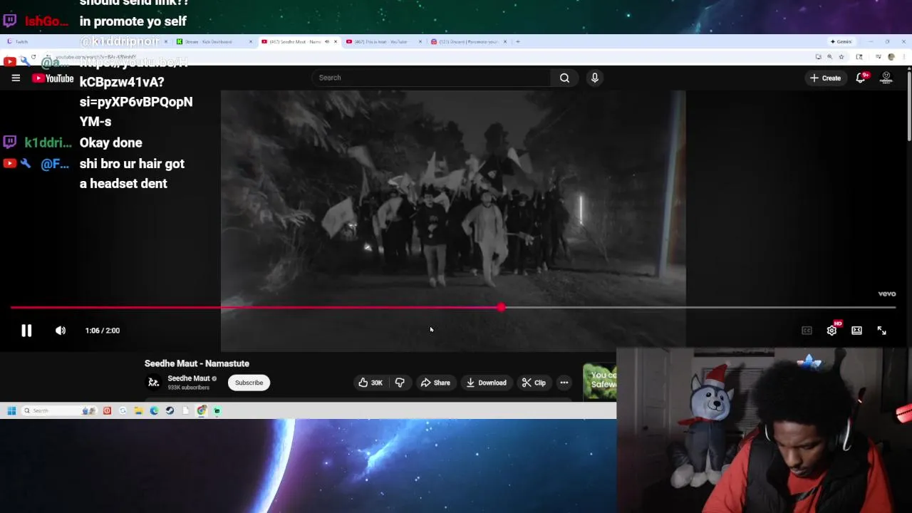The image size is (912, 513).
Task: Open Chrome from the taskbar
Action: (x=202, y=410)
